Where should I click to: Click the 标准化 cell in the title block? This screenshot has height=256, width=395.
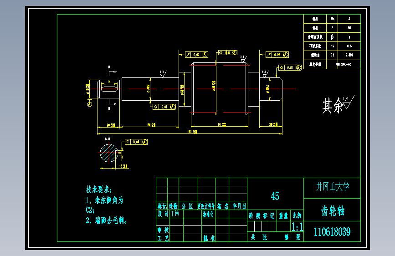tap(208, 214)
